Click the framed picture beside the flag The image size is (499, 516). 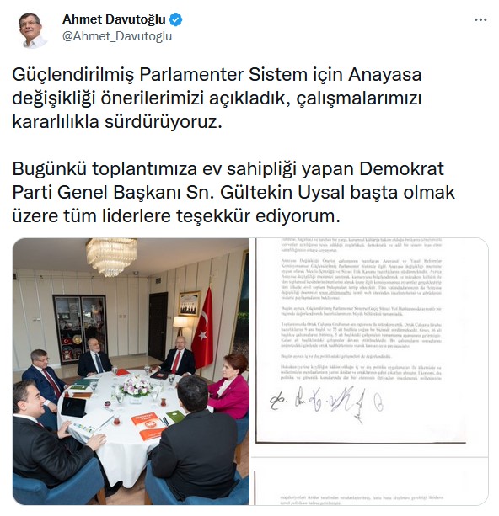tap(189, 304)
